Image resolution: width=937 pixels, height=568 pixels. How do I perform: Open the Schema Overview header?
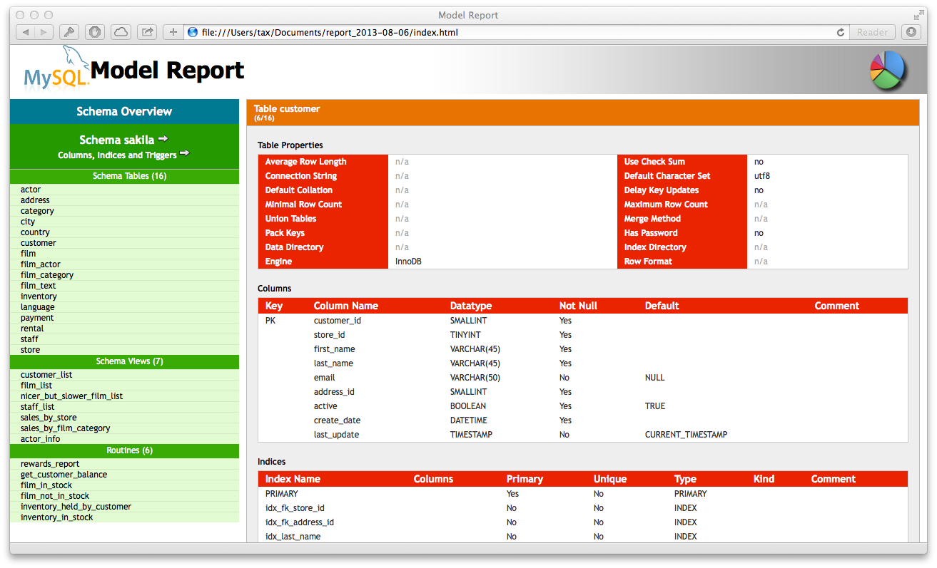[x=124, y=111]
